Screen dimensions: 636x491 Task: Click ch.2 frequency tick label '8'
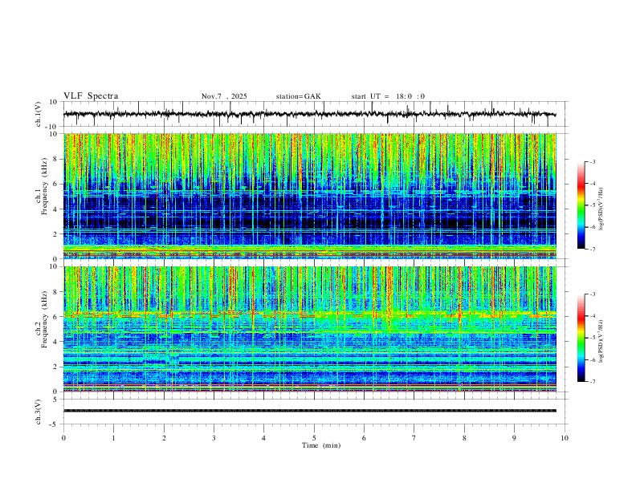57,292
